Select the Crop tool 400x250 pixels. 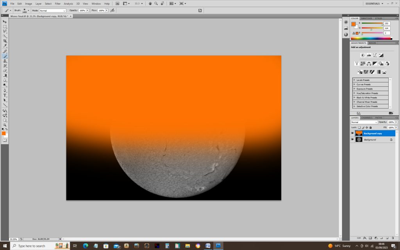5,41
